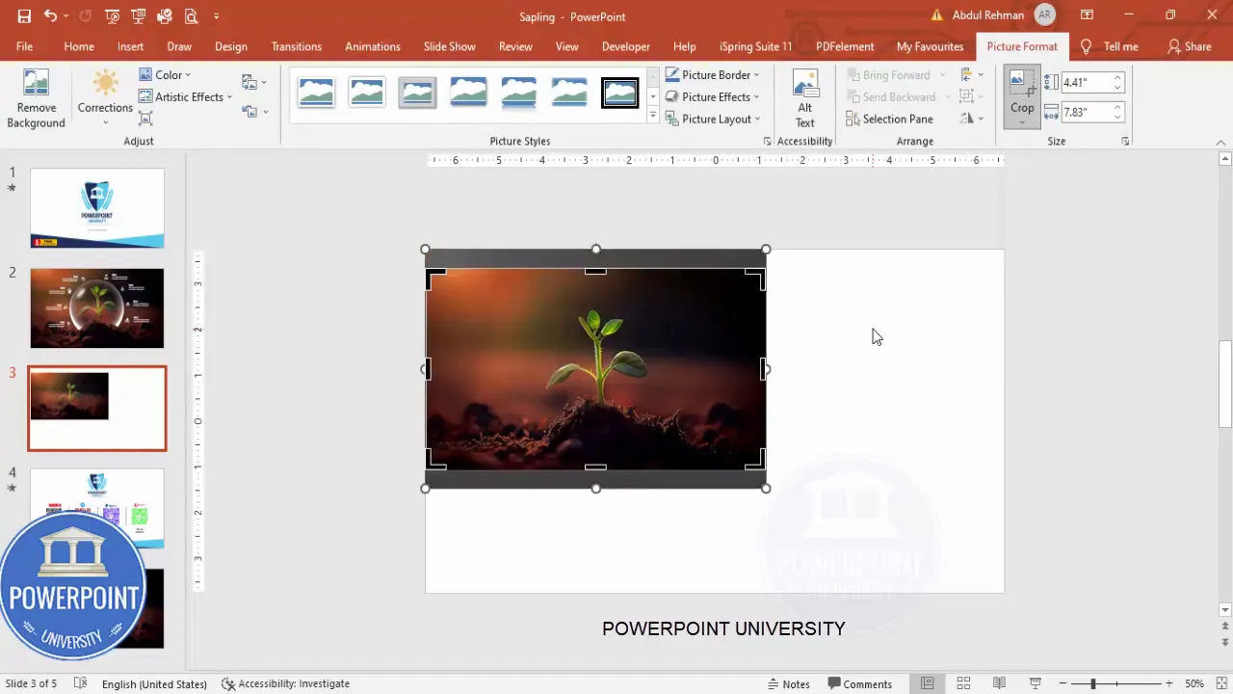This screenshot has width=1233, height=694.
Task: Expand the Picture Styles gallery more arrow
Action: point(652,117)
